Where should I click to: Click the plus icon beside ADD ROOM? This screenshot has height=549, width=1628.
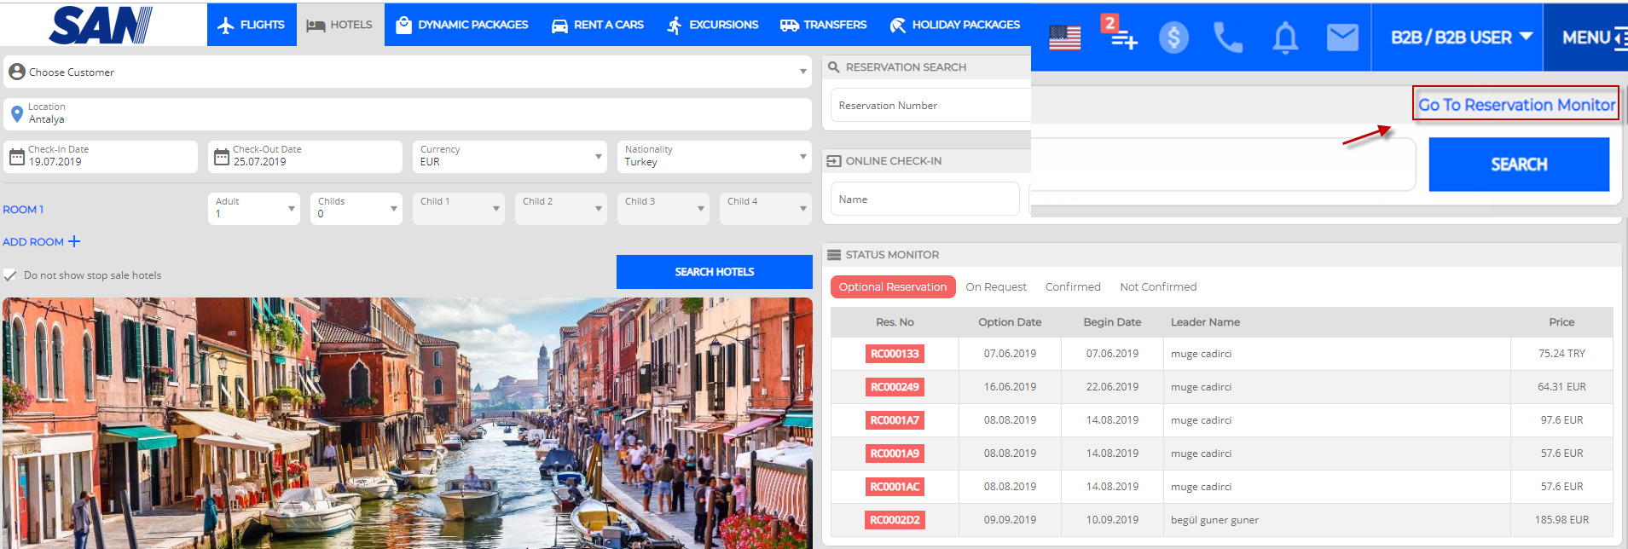74,241
